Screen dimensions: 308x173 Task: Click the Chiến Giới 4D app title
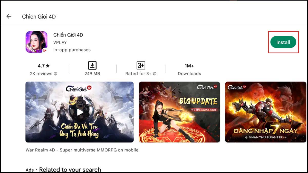coord(68,35)
